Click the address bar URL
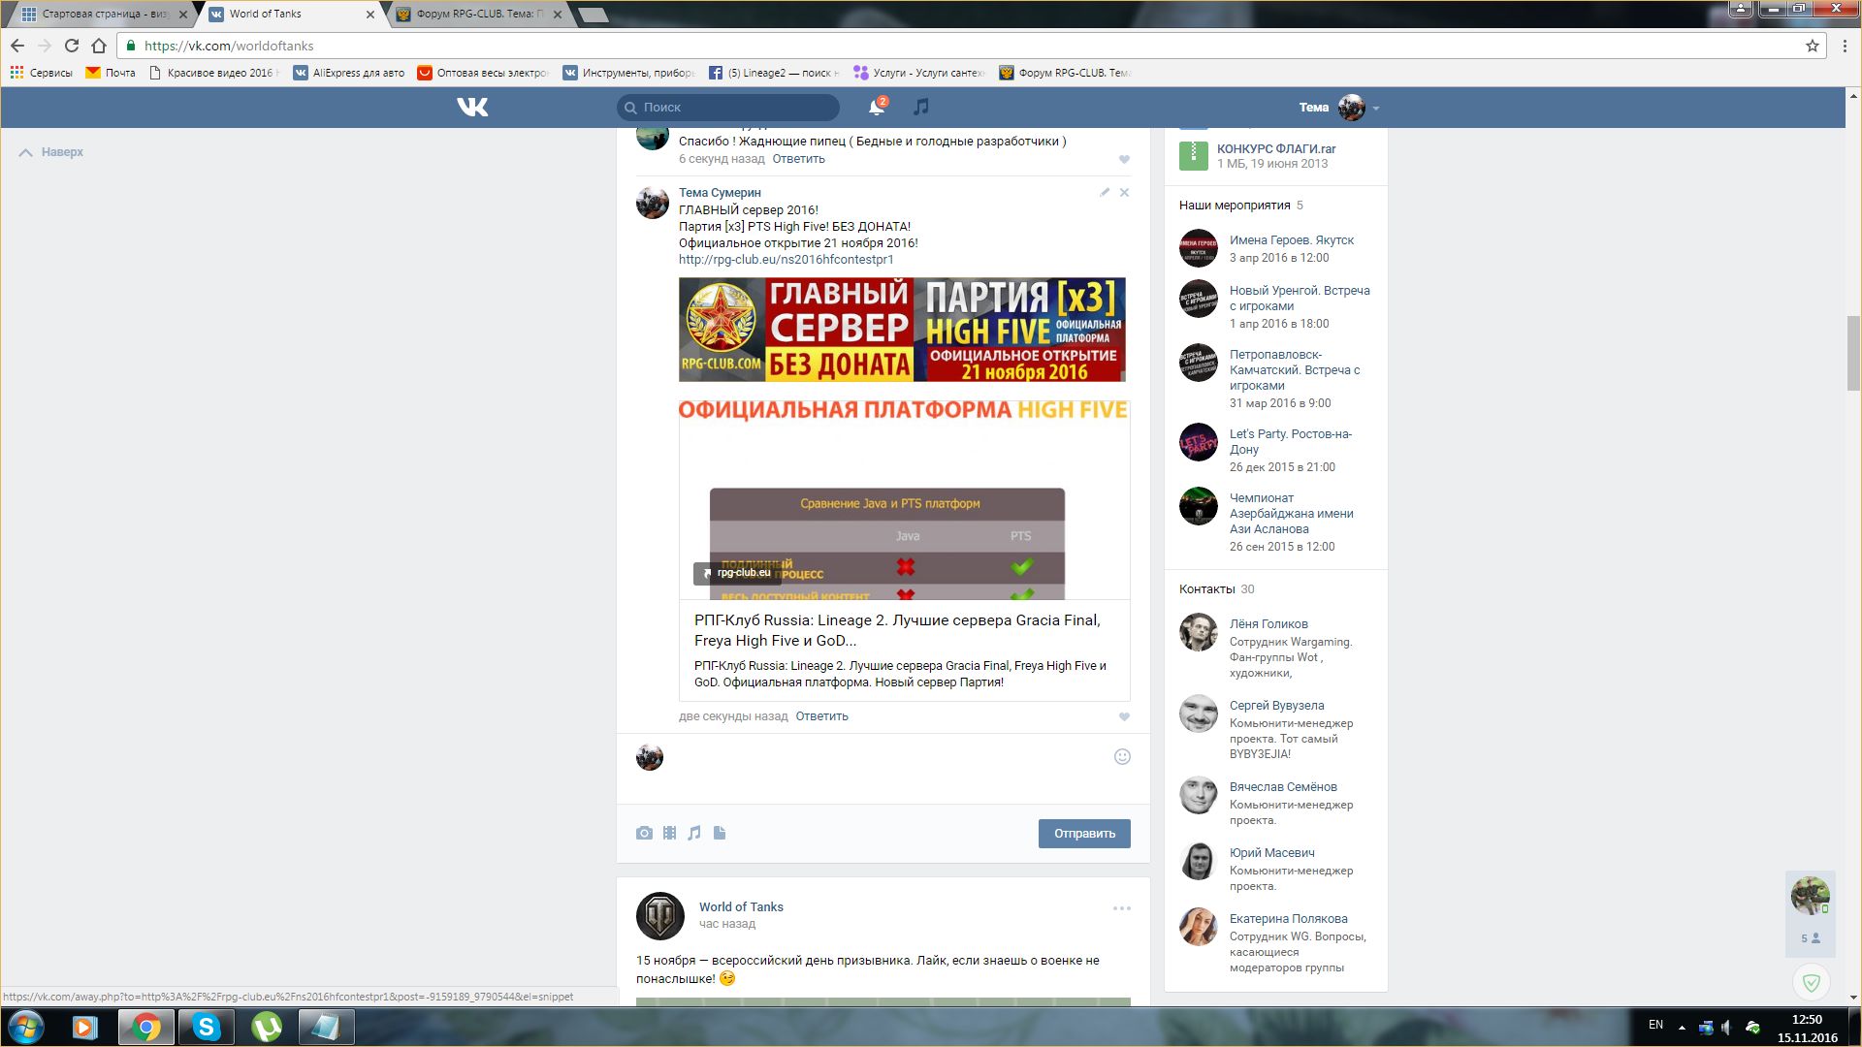Screen dimensions: 1862x1047 click(x=229, y=46)
